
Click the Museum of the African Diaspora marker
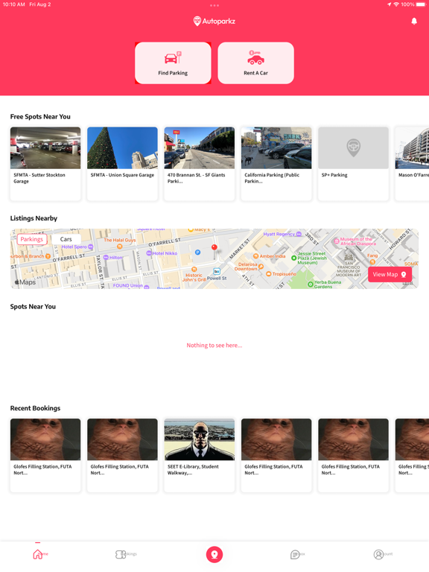tap(337, 241)
